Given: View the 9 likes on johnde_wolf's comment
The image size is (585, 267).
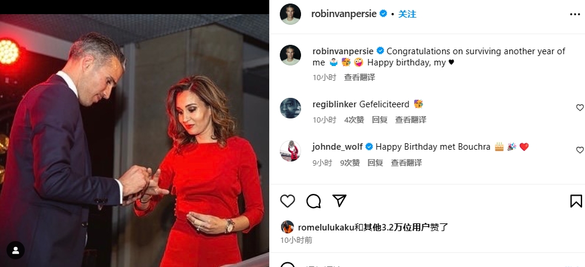Looking at the screenshot, I should [349, 163].
